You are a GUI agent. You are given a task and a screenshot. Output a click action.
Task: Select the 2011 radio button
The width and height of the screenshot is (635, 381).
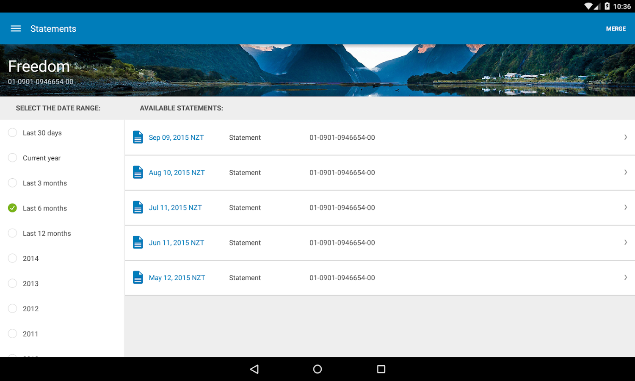pos(13,334)
